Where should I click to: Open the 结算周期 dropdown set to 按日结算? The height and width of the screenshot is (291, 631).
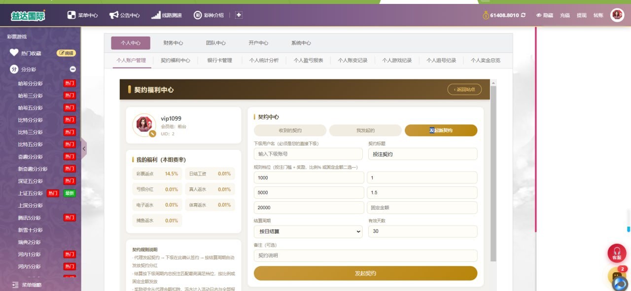coord(309,231)
